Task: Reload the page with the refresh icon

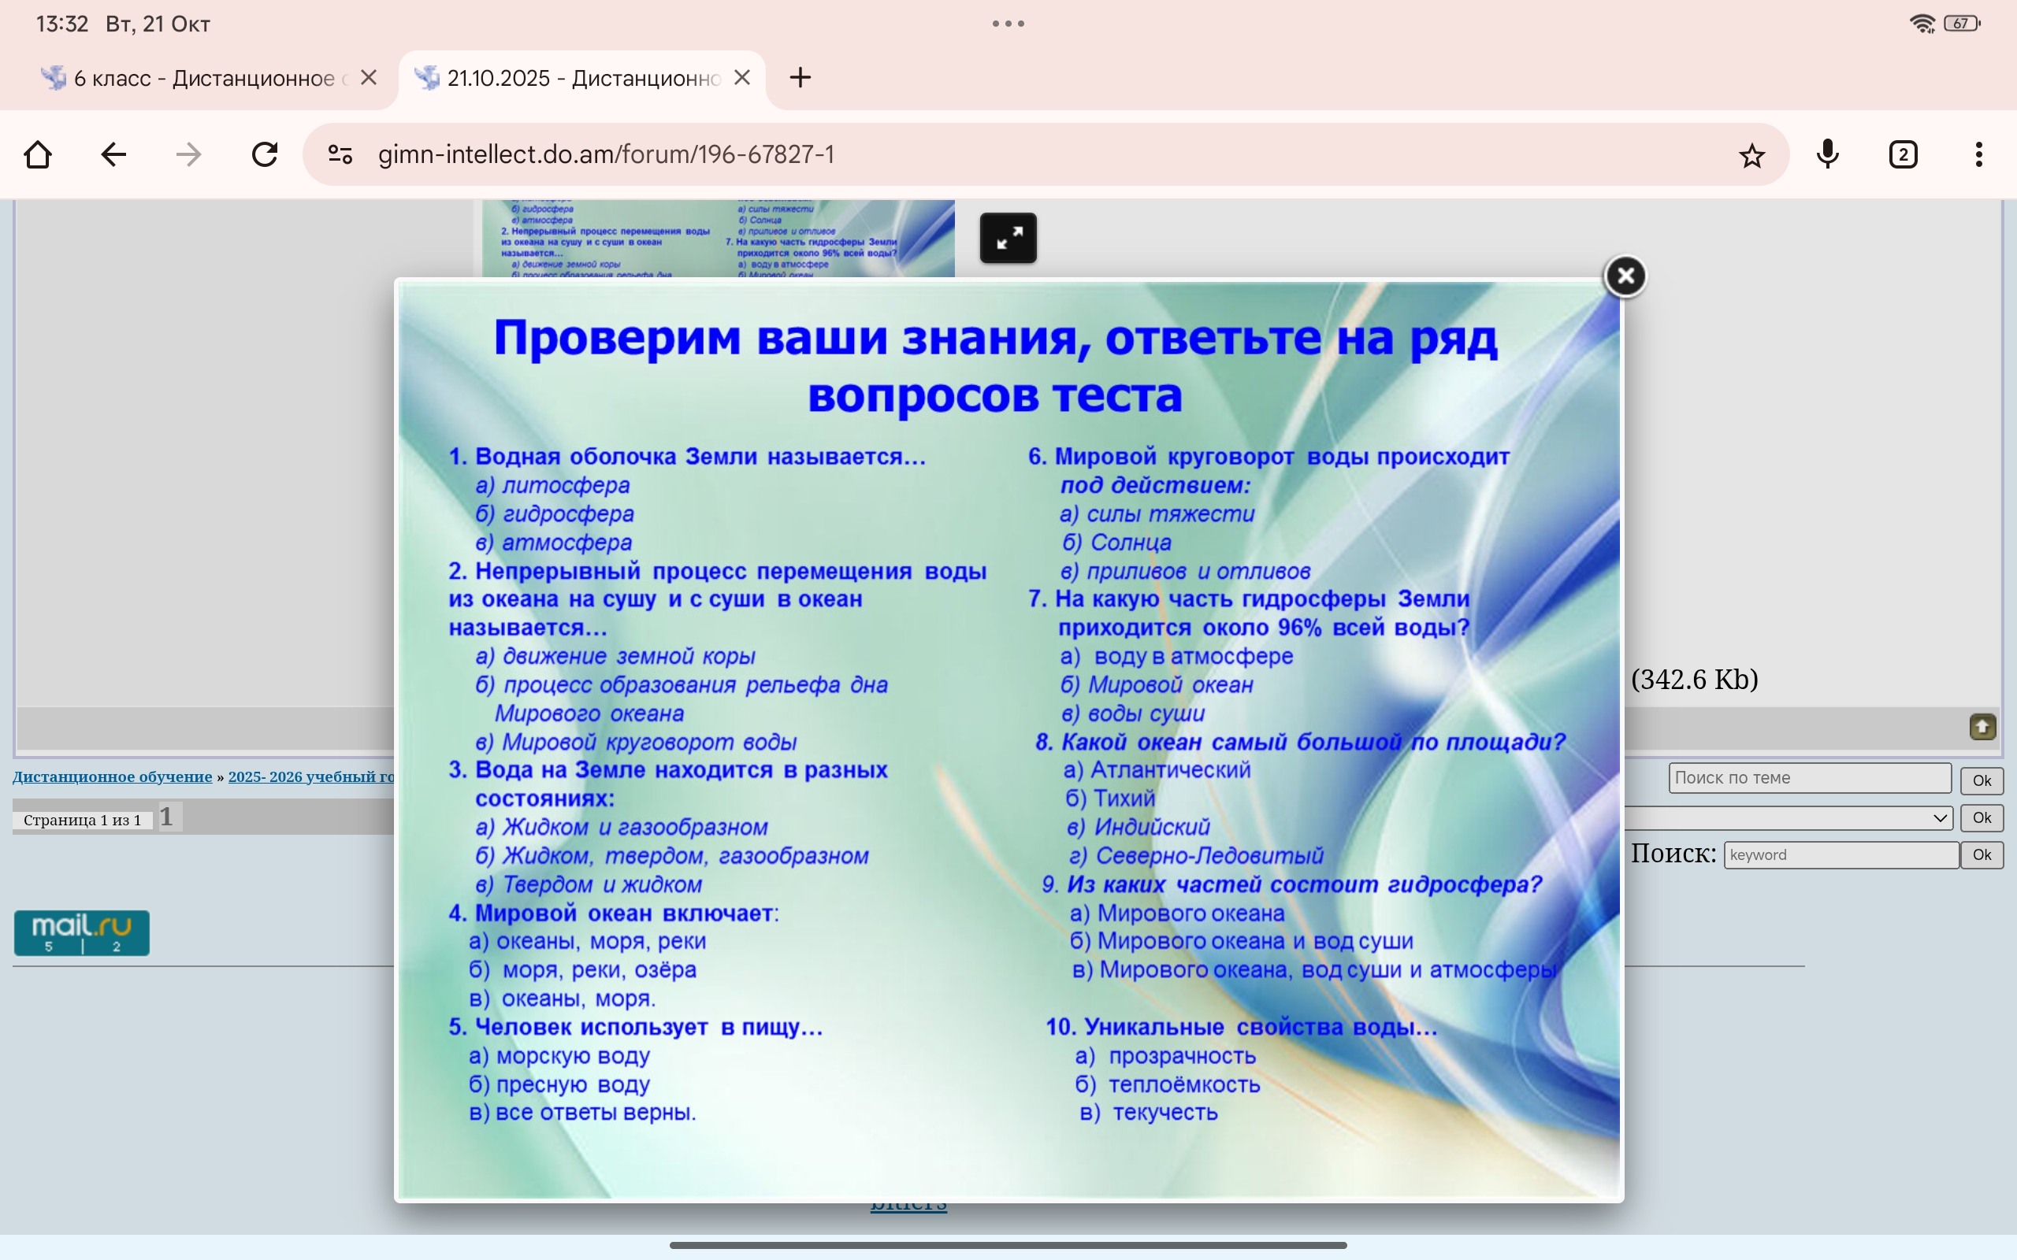Action: (x=265, y=155)
